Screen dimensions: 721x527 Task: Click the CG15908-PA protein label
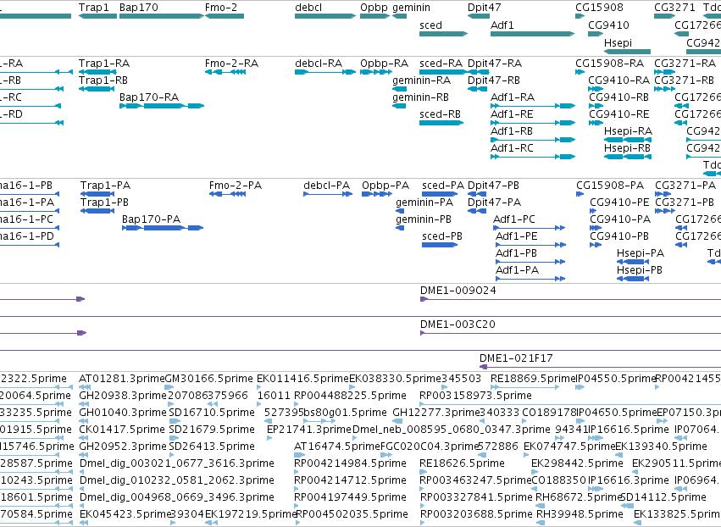pos(610,186)
